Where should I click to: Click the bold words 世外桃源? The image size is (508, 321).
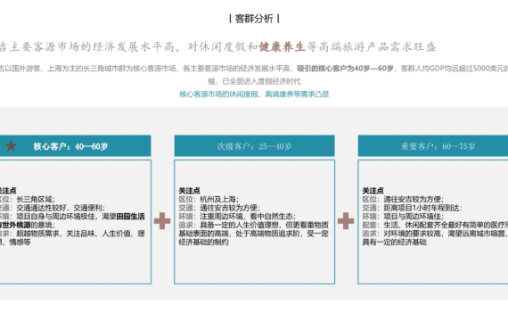pos(16,225)
